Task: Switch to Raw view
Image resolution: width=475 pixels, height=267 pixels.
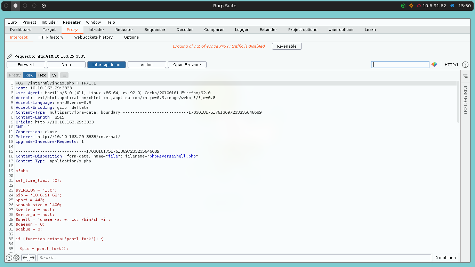Action: click(30, 75)
